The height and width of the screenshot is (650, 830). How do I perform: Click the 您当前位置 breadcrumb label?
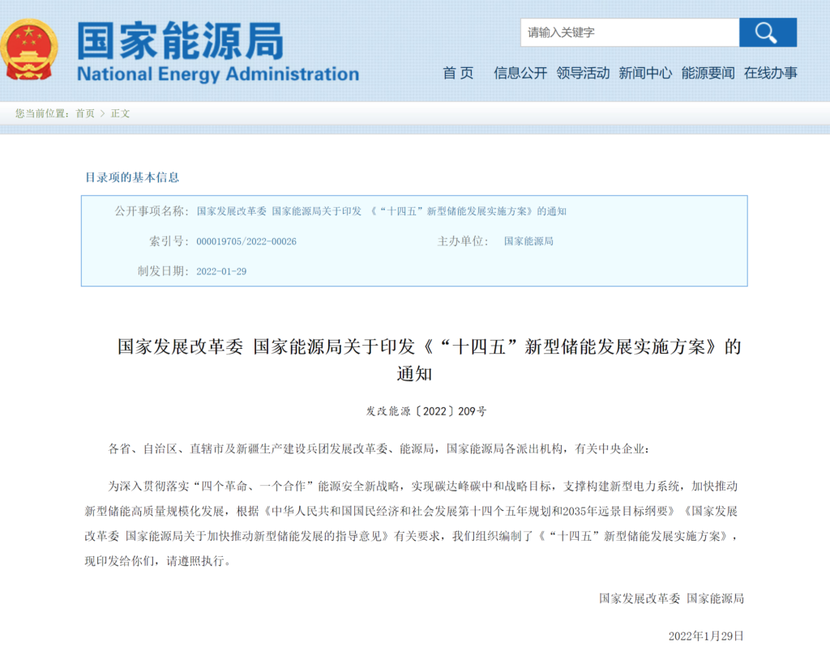[x=42, y=113]
